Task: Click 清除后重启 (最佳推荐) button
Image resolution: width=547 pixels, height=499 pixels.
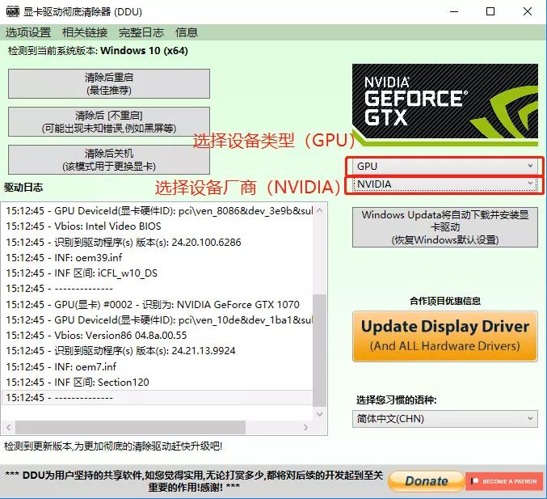Action: pyautogui.click(x=109, y=83)
